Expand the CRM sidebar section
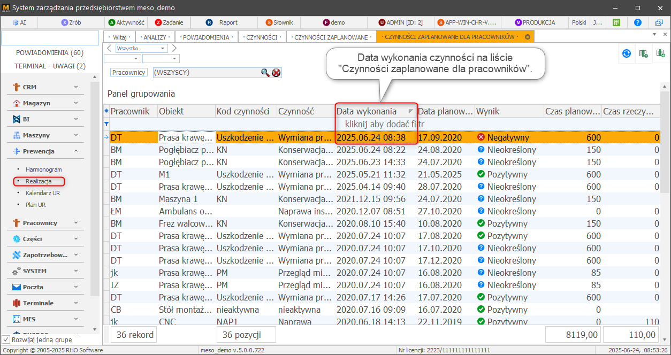The height and width of the screenshot is (355, 671). pyautogui.click(x=76, y=87)
